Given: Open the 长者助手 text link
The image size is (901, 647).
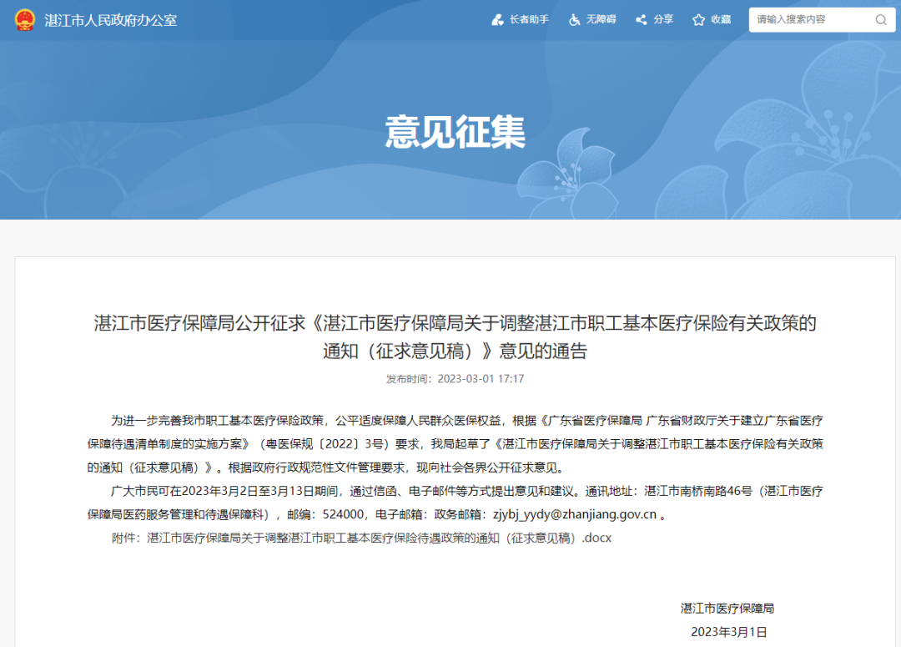Looking at the screenshot, I should tap(529, 19).
